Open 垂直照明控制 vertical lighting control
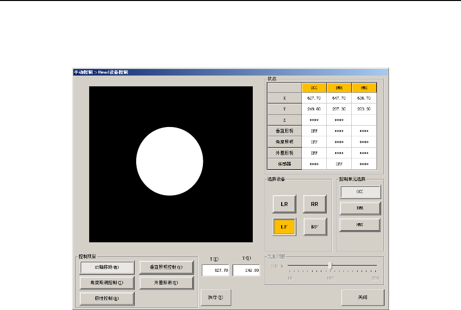Screen dimensions: 461x310 tap(163, 267)
